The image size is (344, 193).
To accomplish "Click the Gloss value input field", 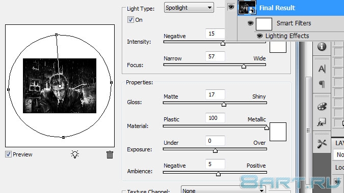I will 215,94.
